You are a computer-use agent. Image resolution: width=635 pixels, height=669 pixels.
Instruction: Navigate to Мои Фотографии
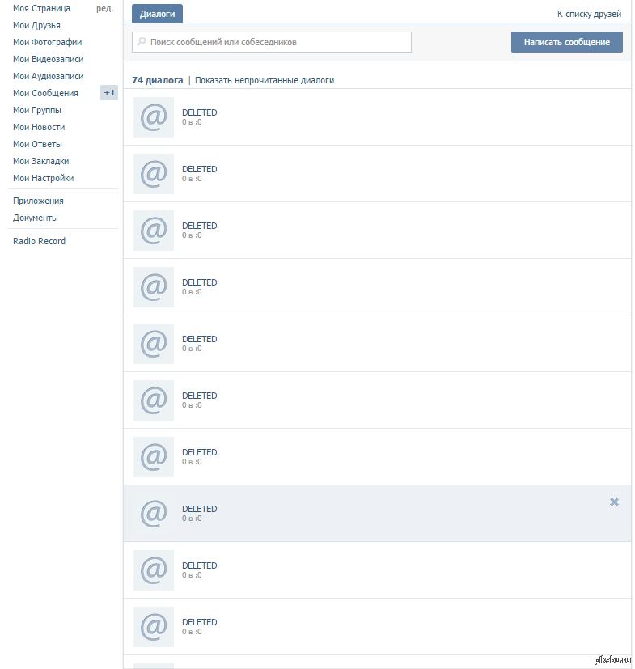point(47,42)
